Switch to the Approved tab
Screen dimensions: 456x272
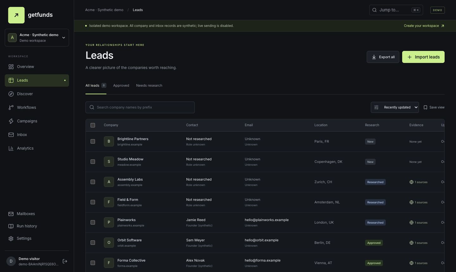[x=121, y=85]
